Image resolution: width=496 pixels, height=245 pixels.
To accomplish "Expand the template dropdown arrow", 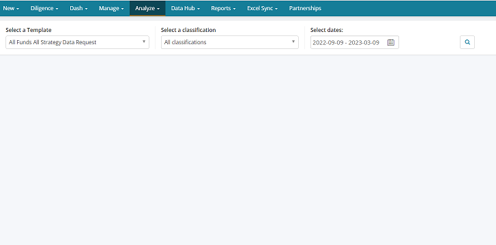I will [x=143, y=42].
